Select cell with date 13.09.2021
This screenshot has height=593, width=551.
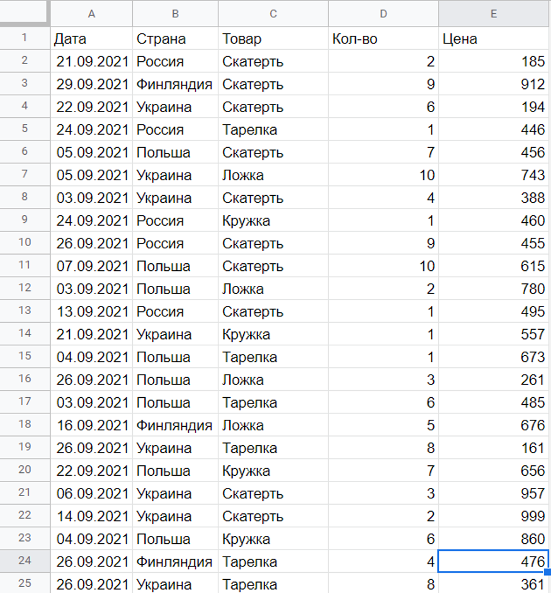(x=91, y=312)
